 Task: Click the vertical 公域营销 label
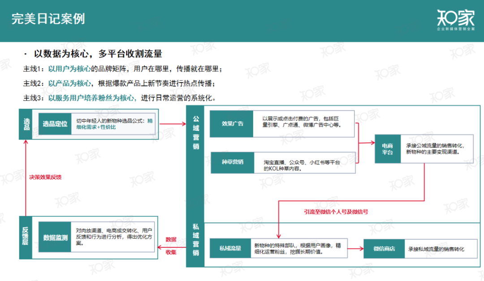point(196,132)
